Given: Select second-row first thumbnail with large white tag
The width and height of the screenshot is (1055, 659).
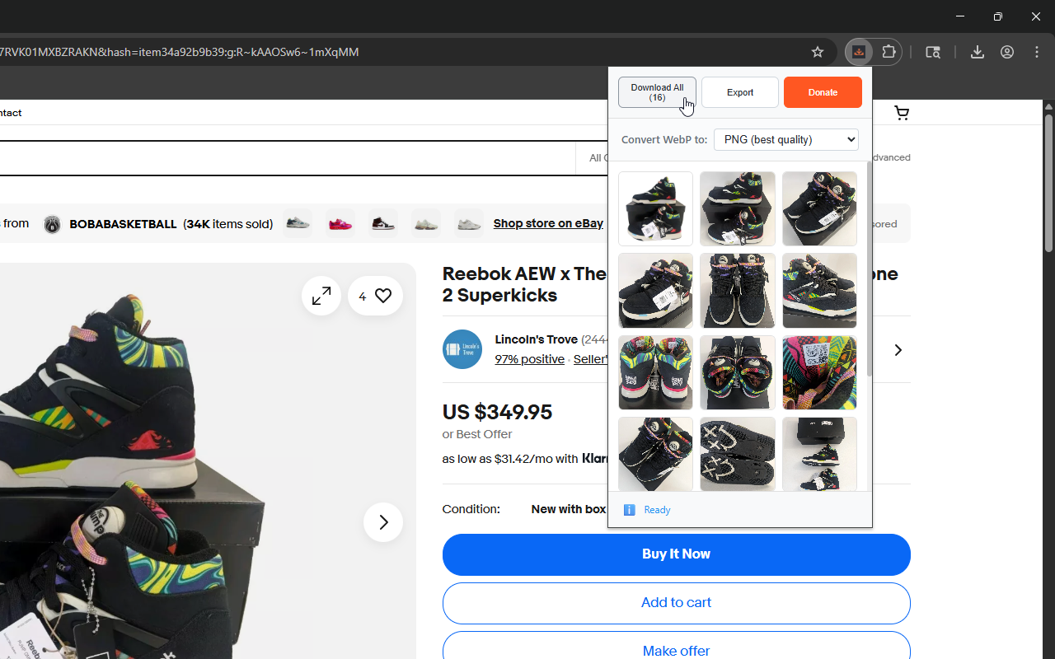Looking at the screenshot, I should (x=656, y=291).
